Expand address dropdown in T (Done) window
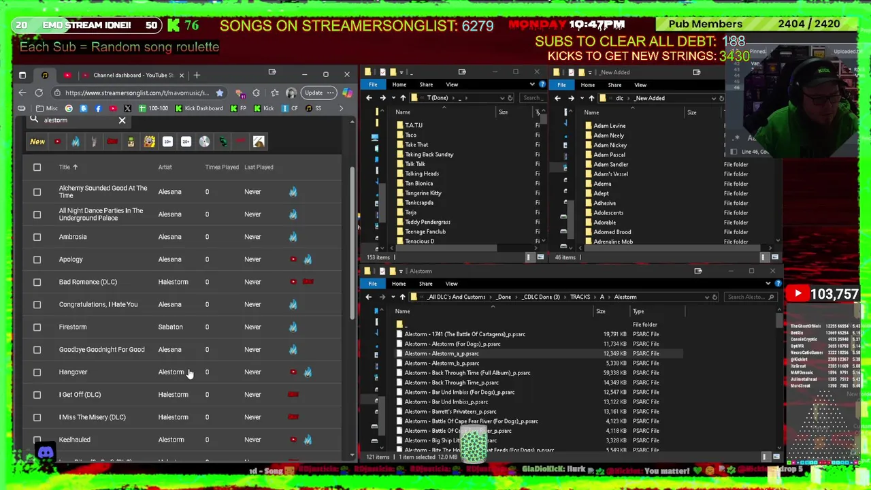871x490 pixels. (x=502, y=98)
